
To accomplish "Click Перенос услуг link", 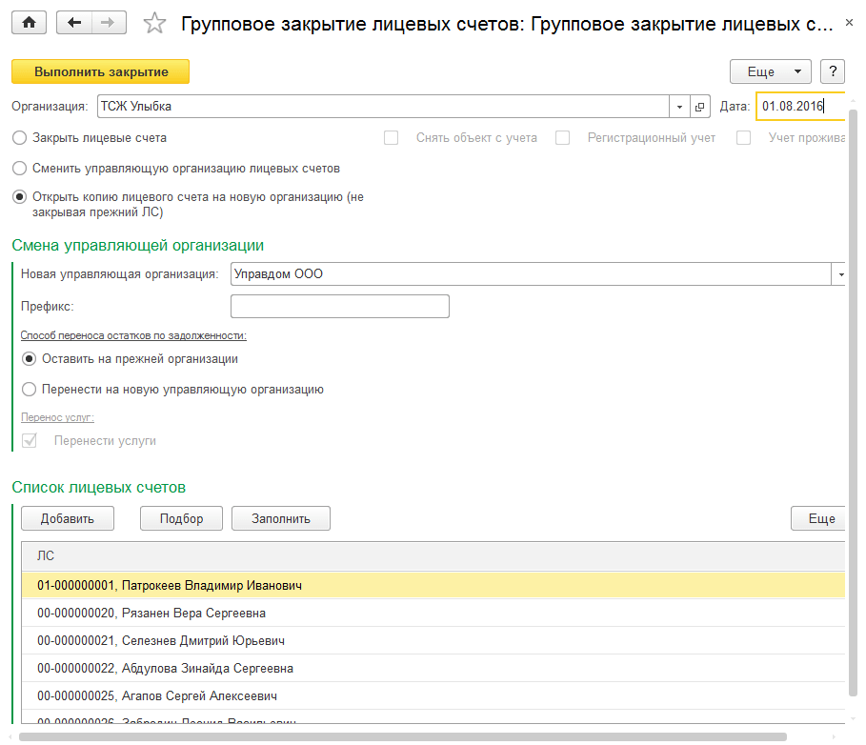I will coord(57,417).
